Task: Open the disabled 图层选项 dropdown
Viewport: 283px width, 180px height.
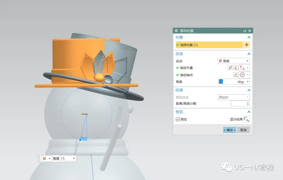Action: coord(234,97)
